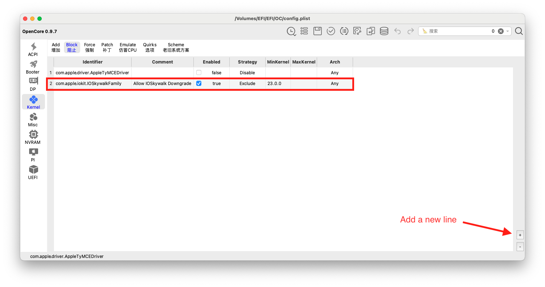Open the PI section
Screen dimensions: 545x287
click(33, 155)
